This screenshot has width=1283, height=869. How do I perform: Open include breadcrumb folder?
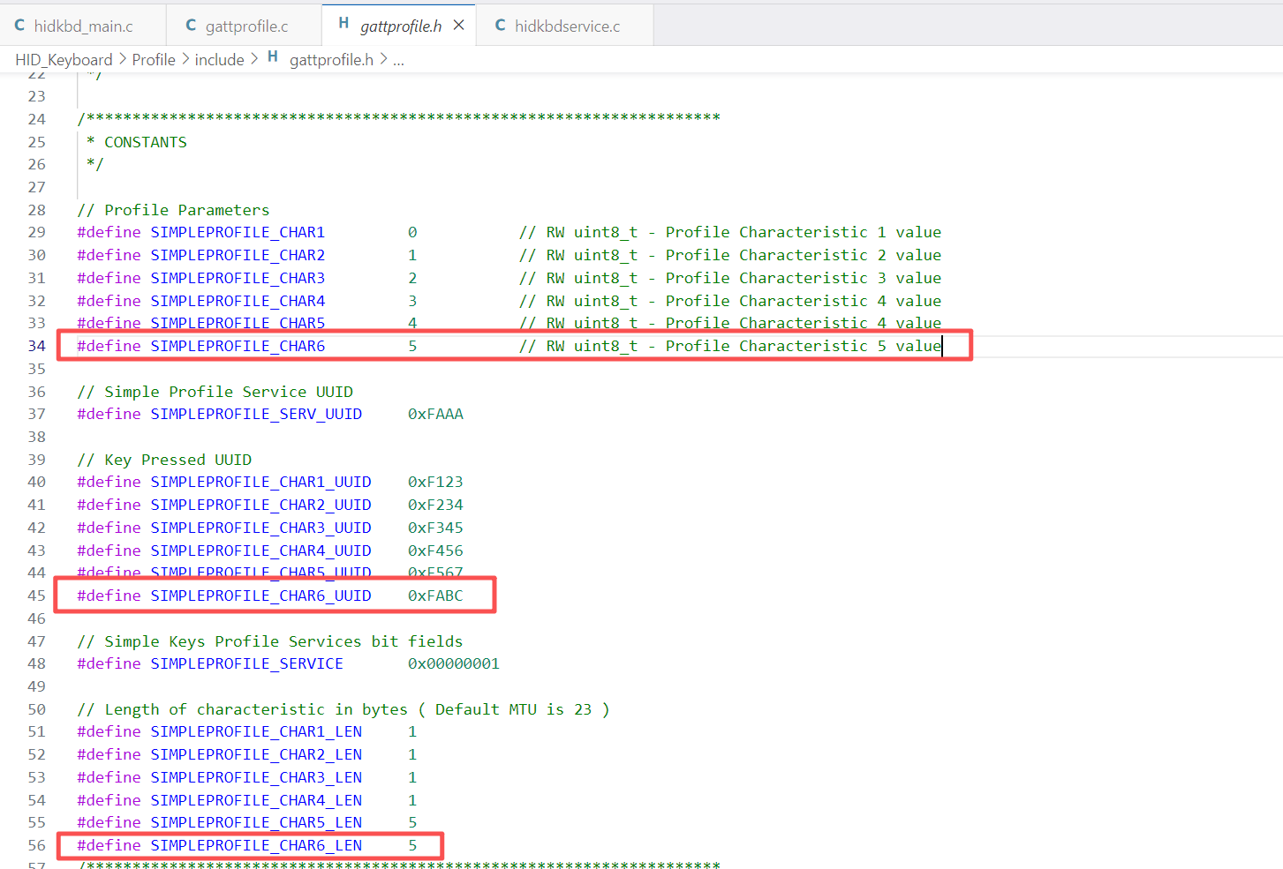[x=219, y=59]
